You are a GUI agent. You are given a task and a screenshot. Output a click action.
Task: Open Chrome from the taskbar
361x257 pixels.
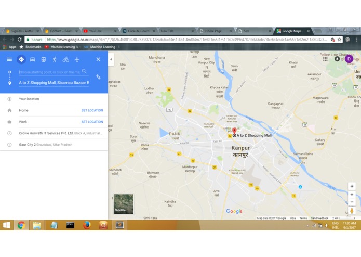click(x=21, y=225)
